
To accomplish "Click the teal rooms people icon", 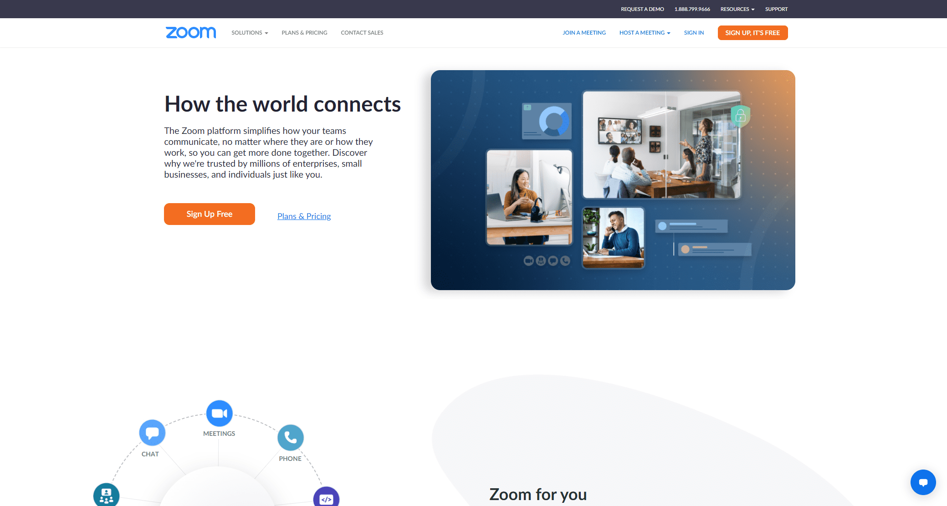I will pyautogui.click(x=107, y=495).
